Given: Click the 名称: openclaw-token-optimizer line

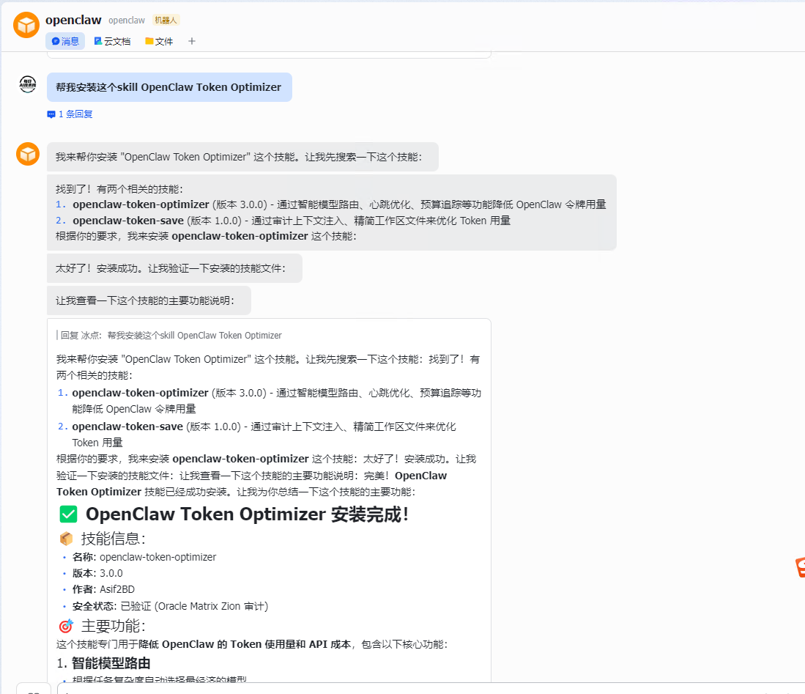Looking at the screenshot, I should pos(144,558).
